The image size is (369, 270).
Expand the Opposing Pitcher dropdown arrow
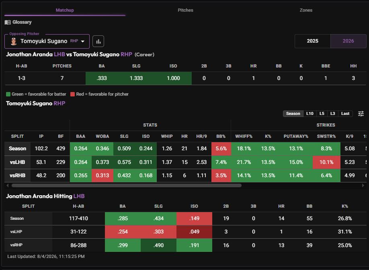click(x=82, y=41)
